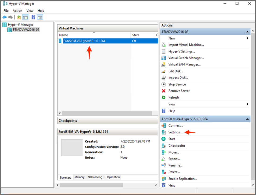Screen dimensions: 256x195
Task: Collapse the FortiSIEM-VA-HyperV-6.1.0.1264 actions section
Action: pos(248,119)
